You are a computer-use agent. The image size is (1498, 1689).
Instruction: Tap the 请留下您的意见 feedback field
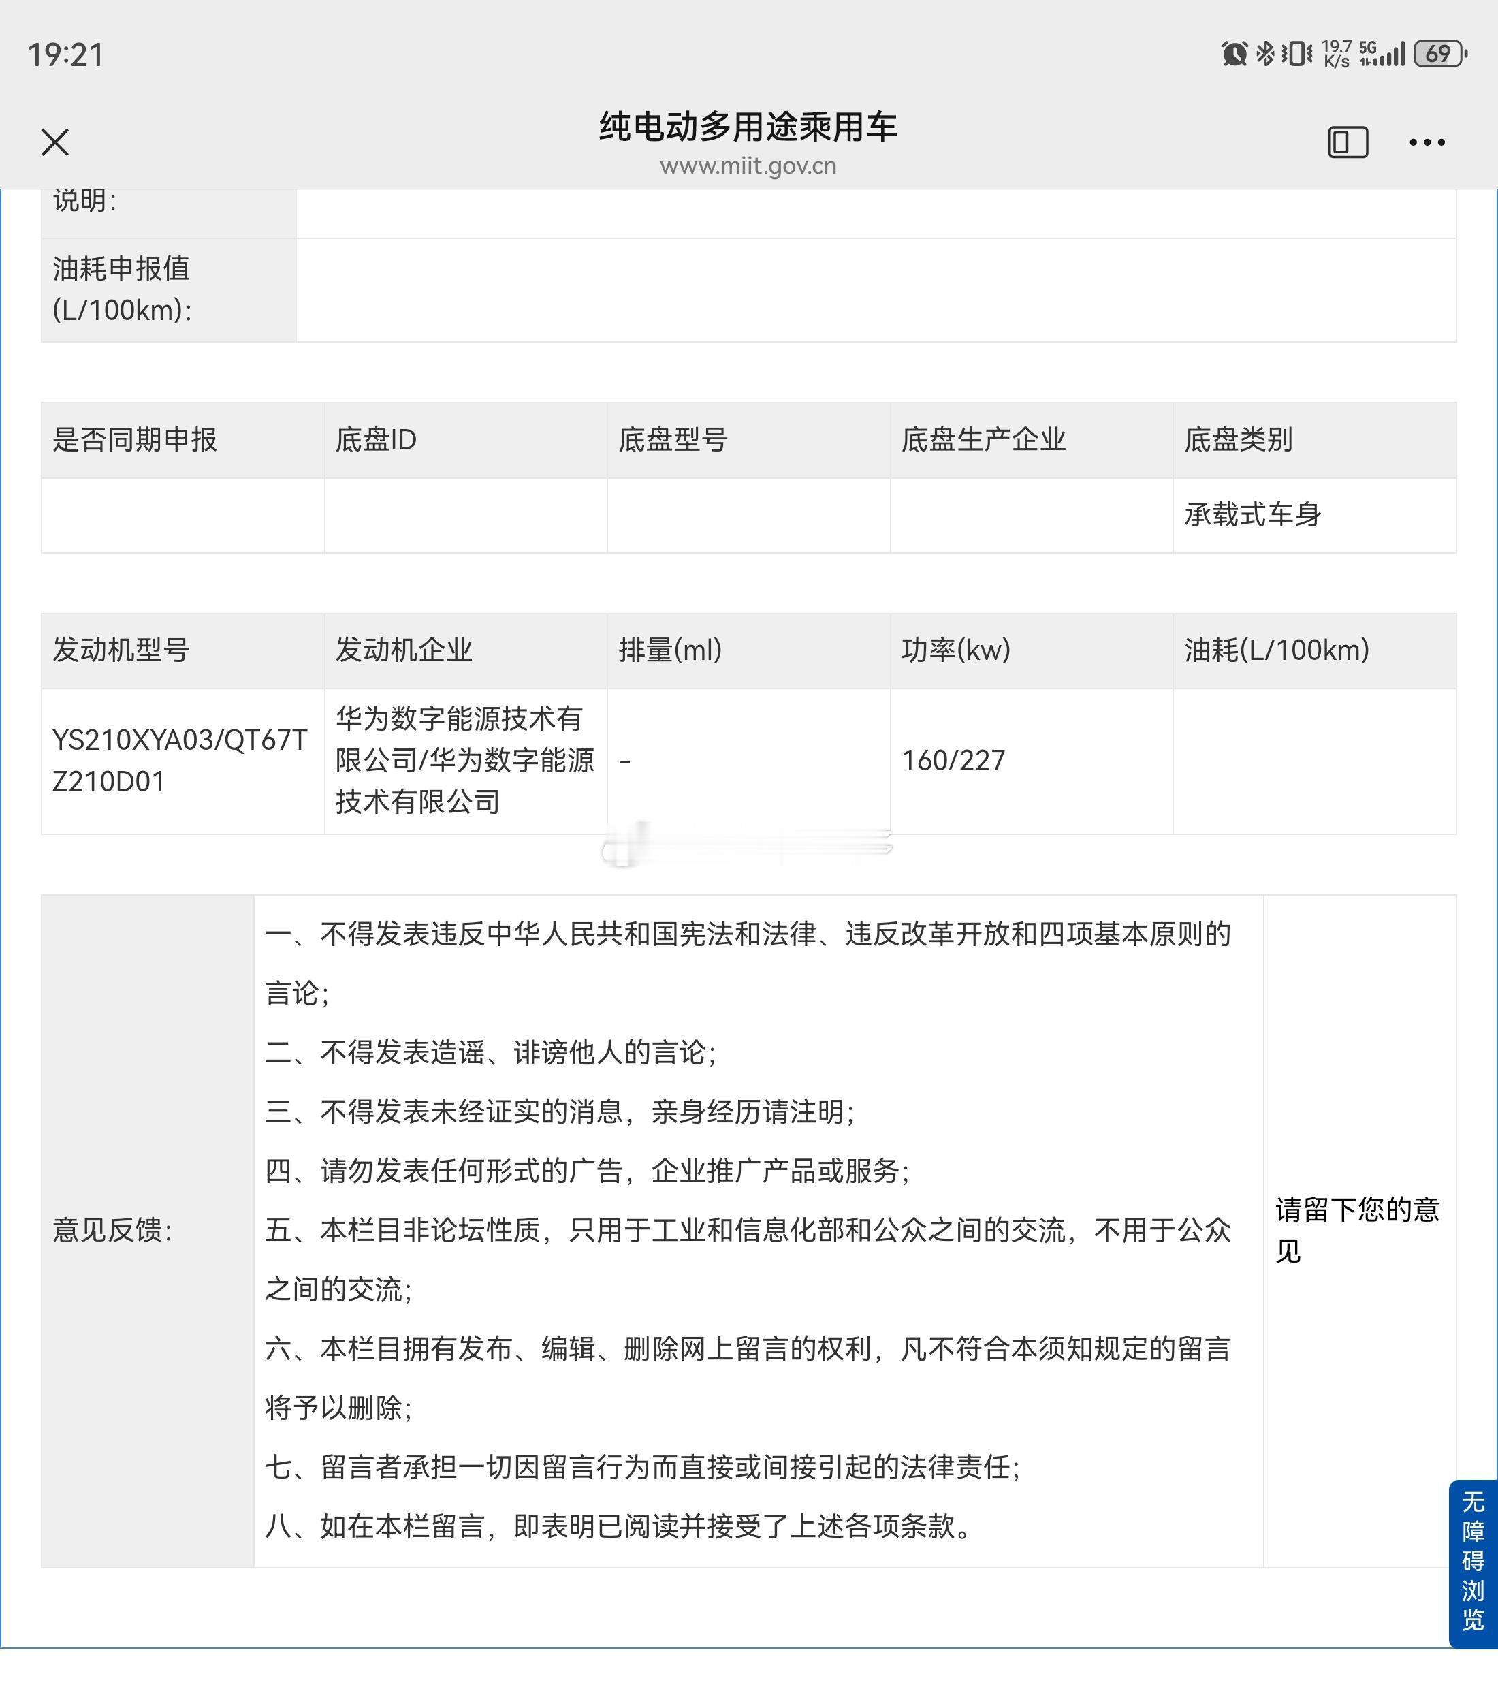1359,1231
